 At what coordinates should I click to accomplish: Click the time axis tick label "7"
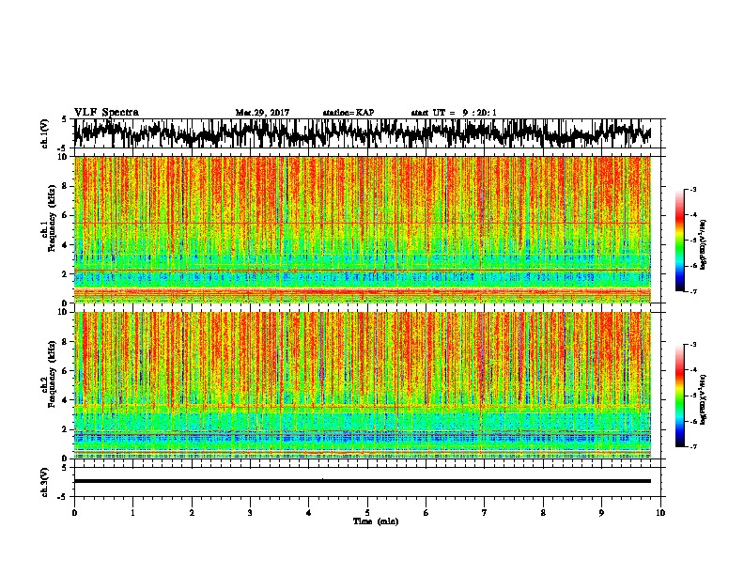pos(485,513)
